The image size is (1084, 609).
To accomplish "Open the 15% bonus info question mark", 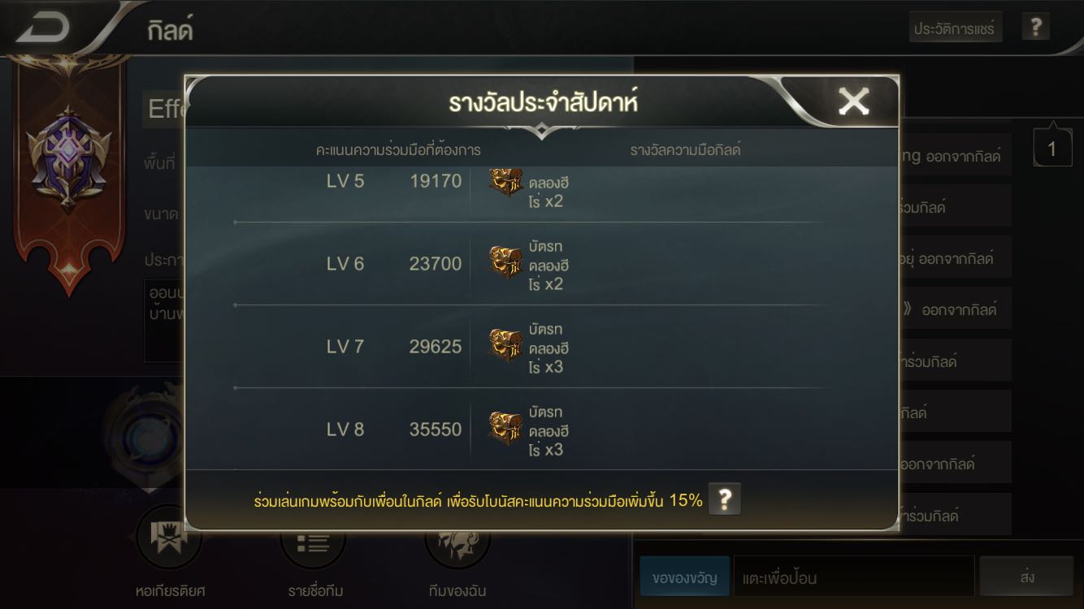I will pos(725,500).
